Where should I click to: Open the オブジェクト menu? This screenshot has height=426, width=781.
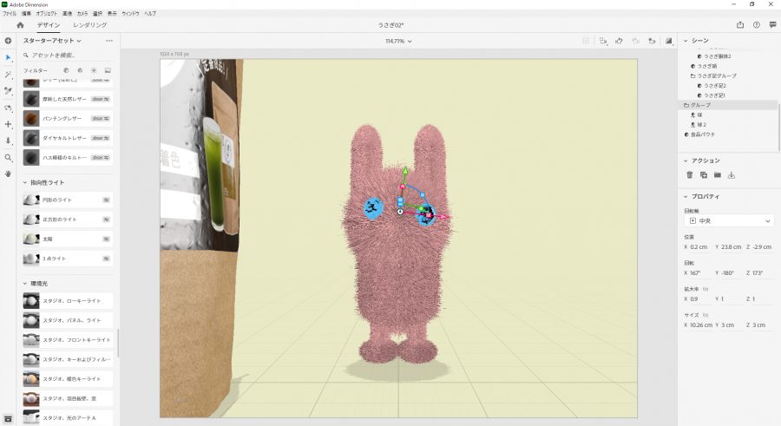(47, 14)
